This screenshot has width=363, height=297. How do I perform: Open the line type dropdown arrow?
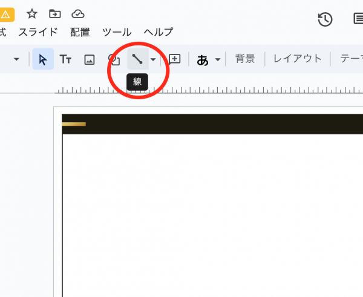coord(153,60)
